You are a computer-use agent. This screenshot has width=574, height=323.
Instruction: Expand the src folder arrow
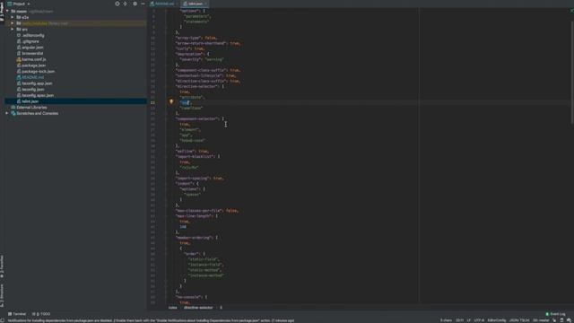(x=13, y=30)
